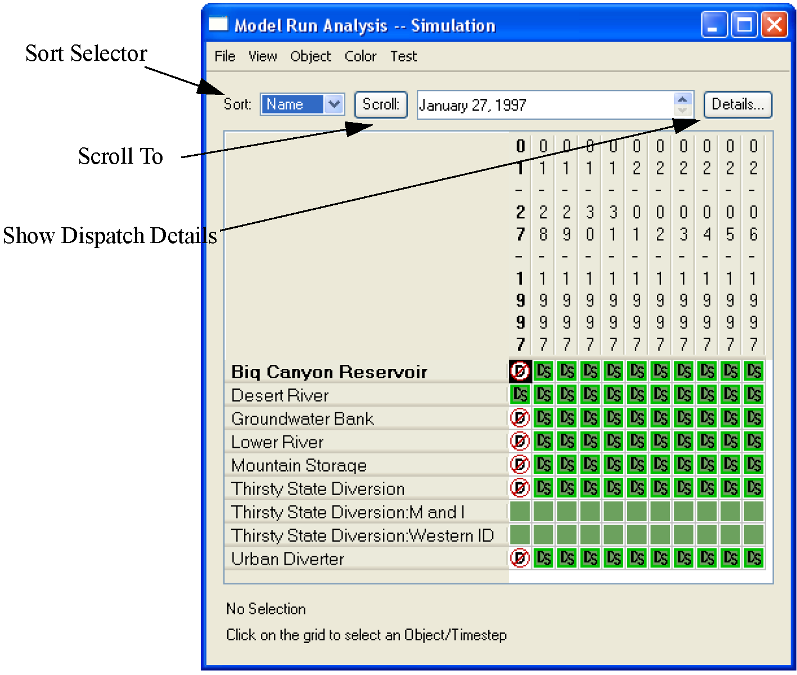Select the Thirsty State Diversion:Western ID row label
Screen dimensions: 797x675
click(362, 535)
